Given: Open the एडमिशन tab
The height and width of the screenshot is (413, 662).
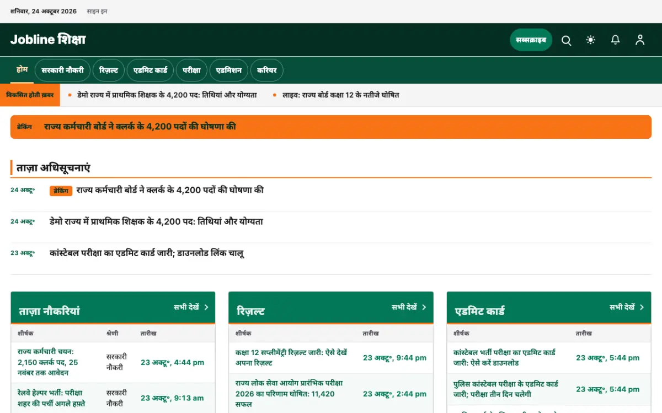Looking at the screenshot, I should 229,70.
